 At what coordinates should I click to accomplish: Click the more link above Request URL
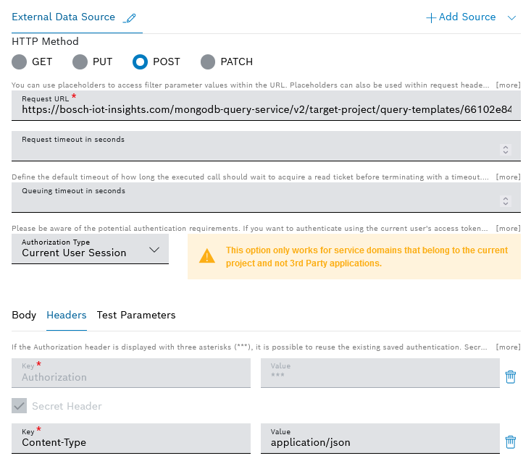point(508,85)
